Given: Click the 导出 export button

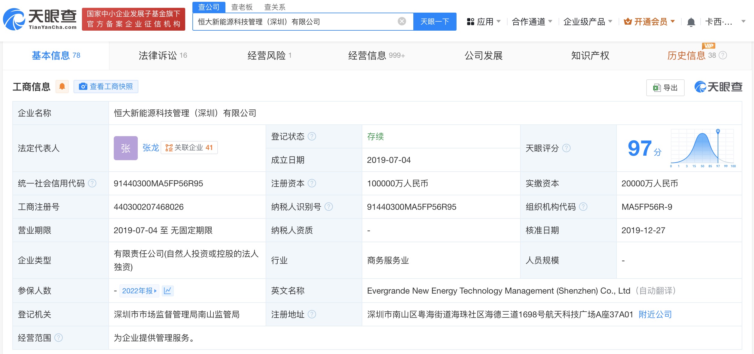Looking at the screenshot, I should (665, 88).
